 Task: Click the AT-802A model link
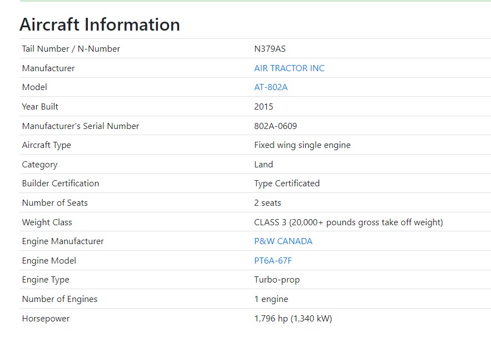click(x=271, y=87)
